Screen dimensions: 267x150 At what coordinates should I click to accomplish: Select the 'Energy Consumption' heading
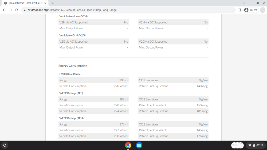[73, 66]
